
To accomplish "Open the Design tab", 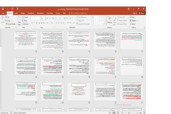I will pyautogui.click(x=23, y=13).
